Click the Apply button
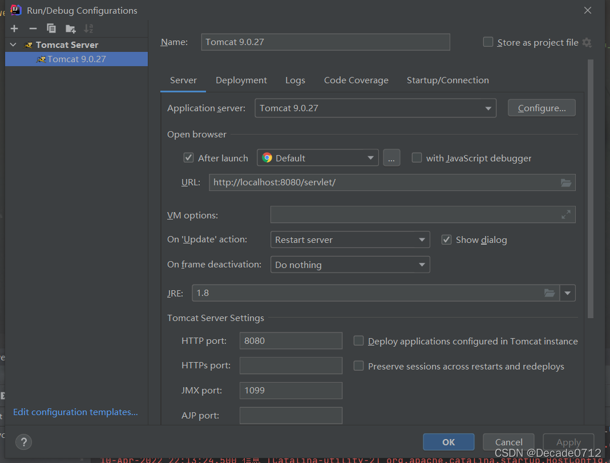This screenshot has width=610, height=463. [x=568, y=442]
